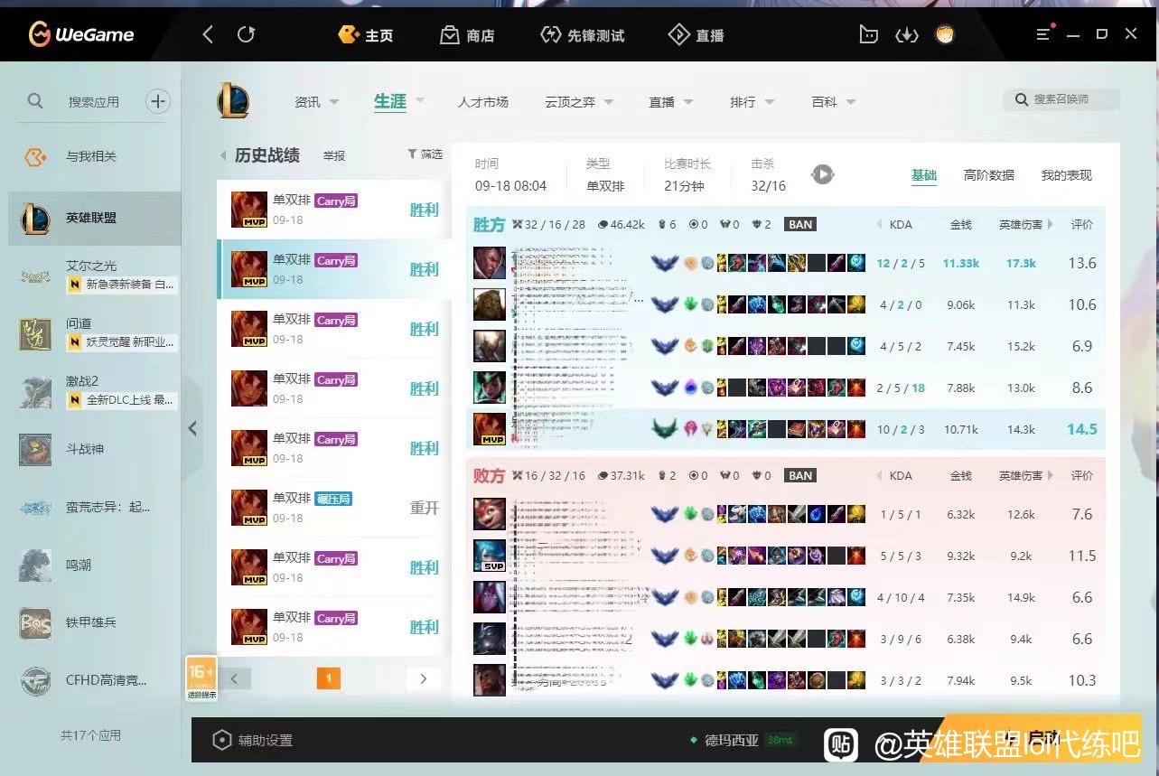
Task: Select 英雄联盟 in the sidebar
Action: point(95,219)
